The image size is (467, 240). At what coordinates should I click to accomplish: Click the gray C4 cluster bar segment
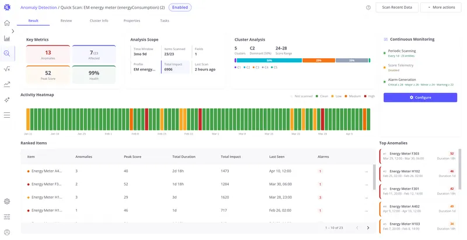[x=352, y=61]
